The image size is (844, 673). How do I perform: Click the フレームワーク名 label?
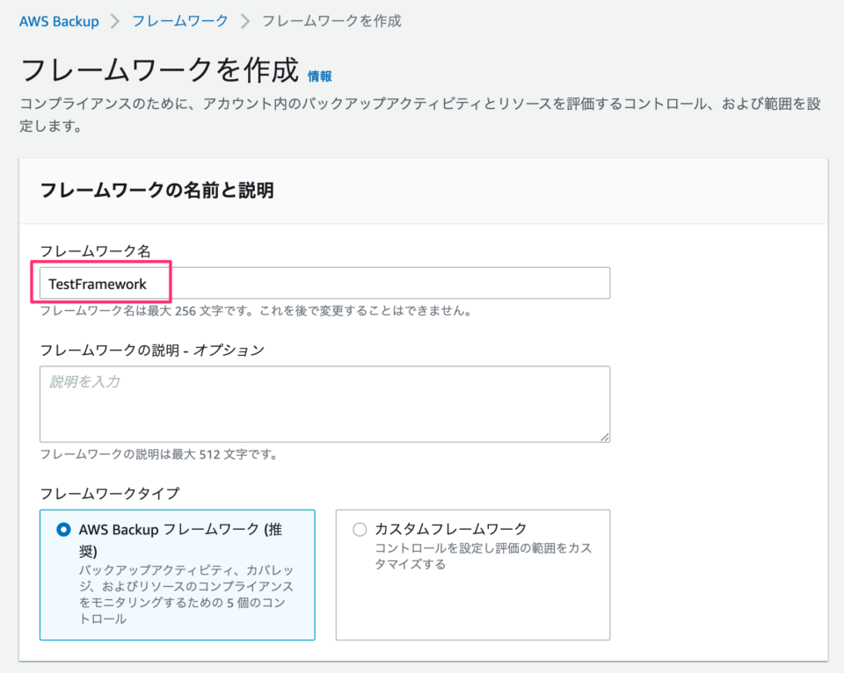click(95, 250)
